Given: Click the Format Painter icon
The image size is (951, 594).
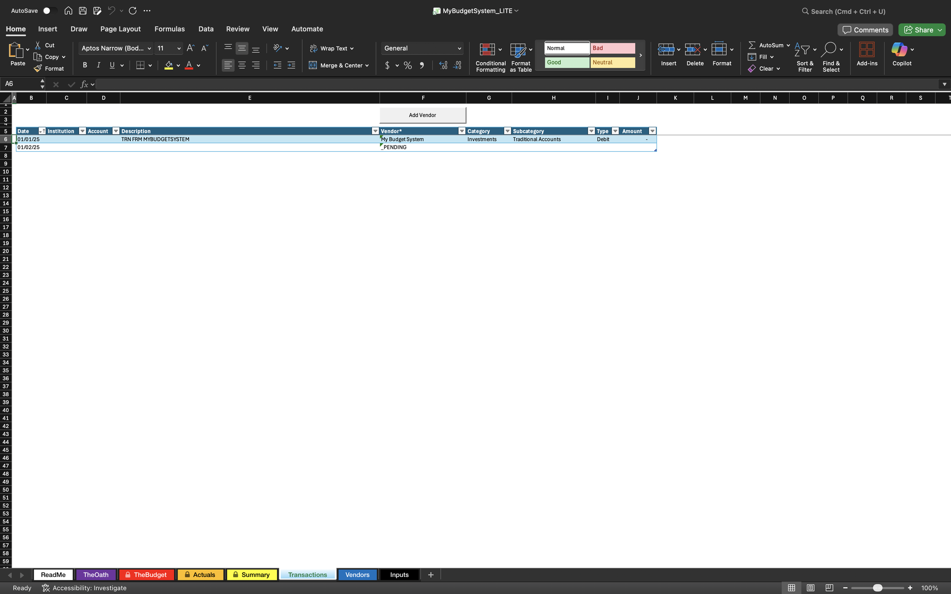Looking at the screenshot, I should pos(38,68).
